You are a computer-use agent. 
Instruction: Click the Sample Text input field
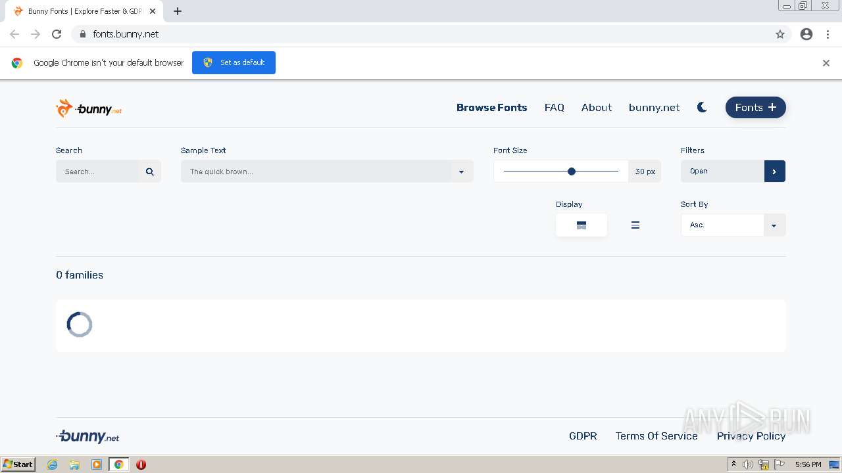pyautogui.click(x=316, y=171)
